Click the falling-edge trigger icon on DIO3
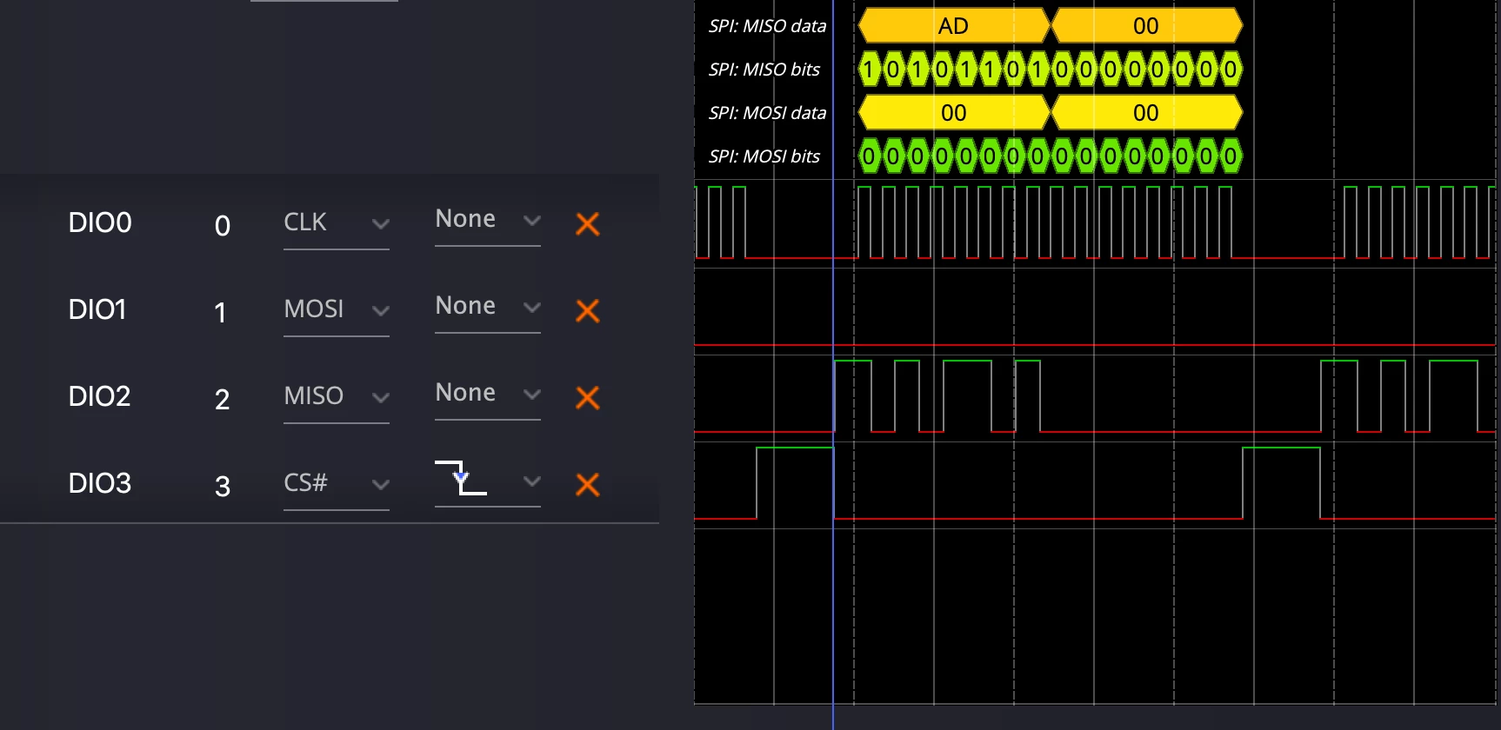 click(461, 478)
